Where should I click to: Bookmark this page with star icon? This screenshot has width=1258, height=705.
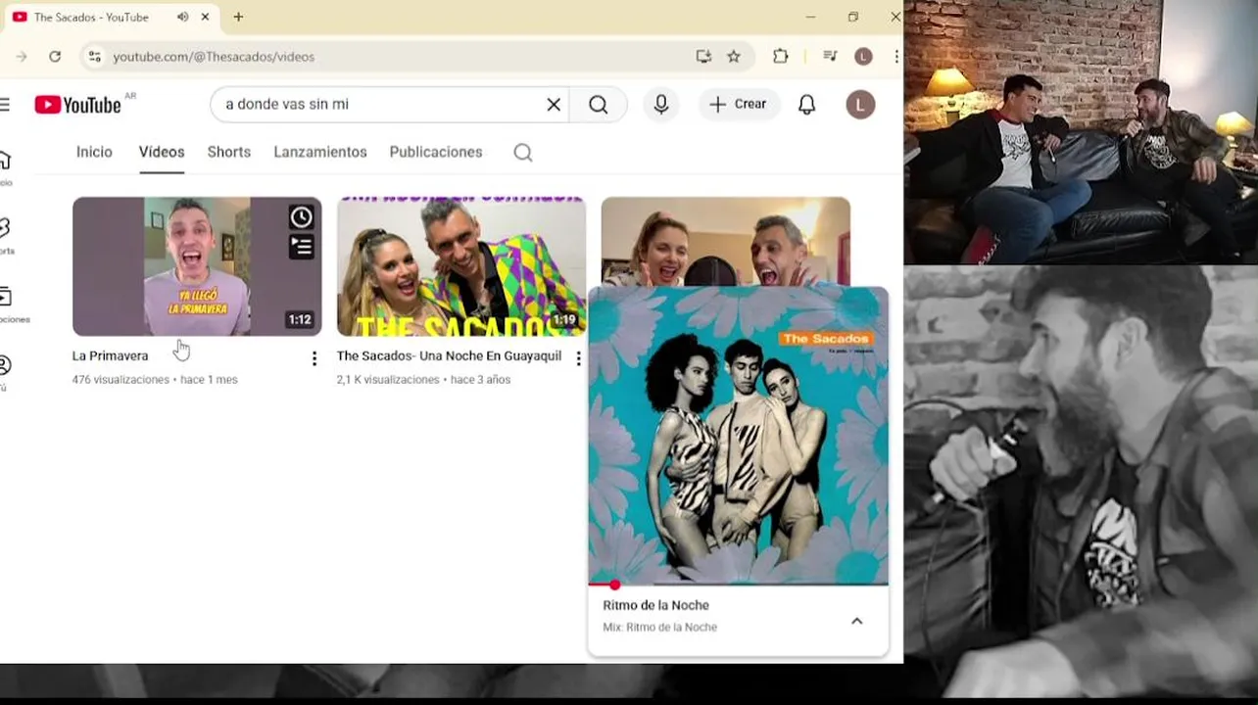click(x=734, y=57)
